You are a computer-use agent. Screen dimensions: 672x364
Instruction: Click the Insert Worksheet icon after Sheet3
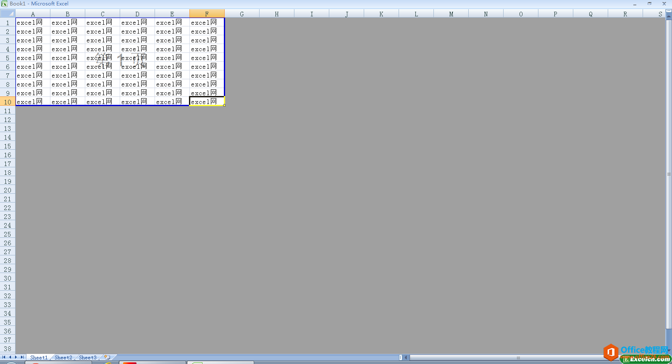click(108, 358)
